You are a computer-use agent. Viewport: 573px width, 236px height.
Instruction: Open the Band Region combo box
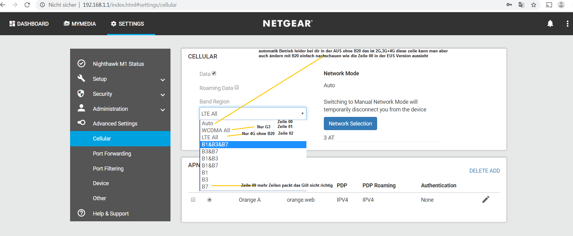click(x=253, y=114)
